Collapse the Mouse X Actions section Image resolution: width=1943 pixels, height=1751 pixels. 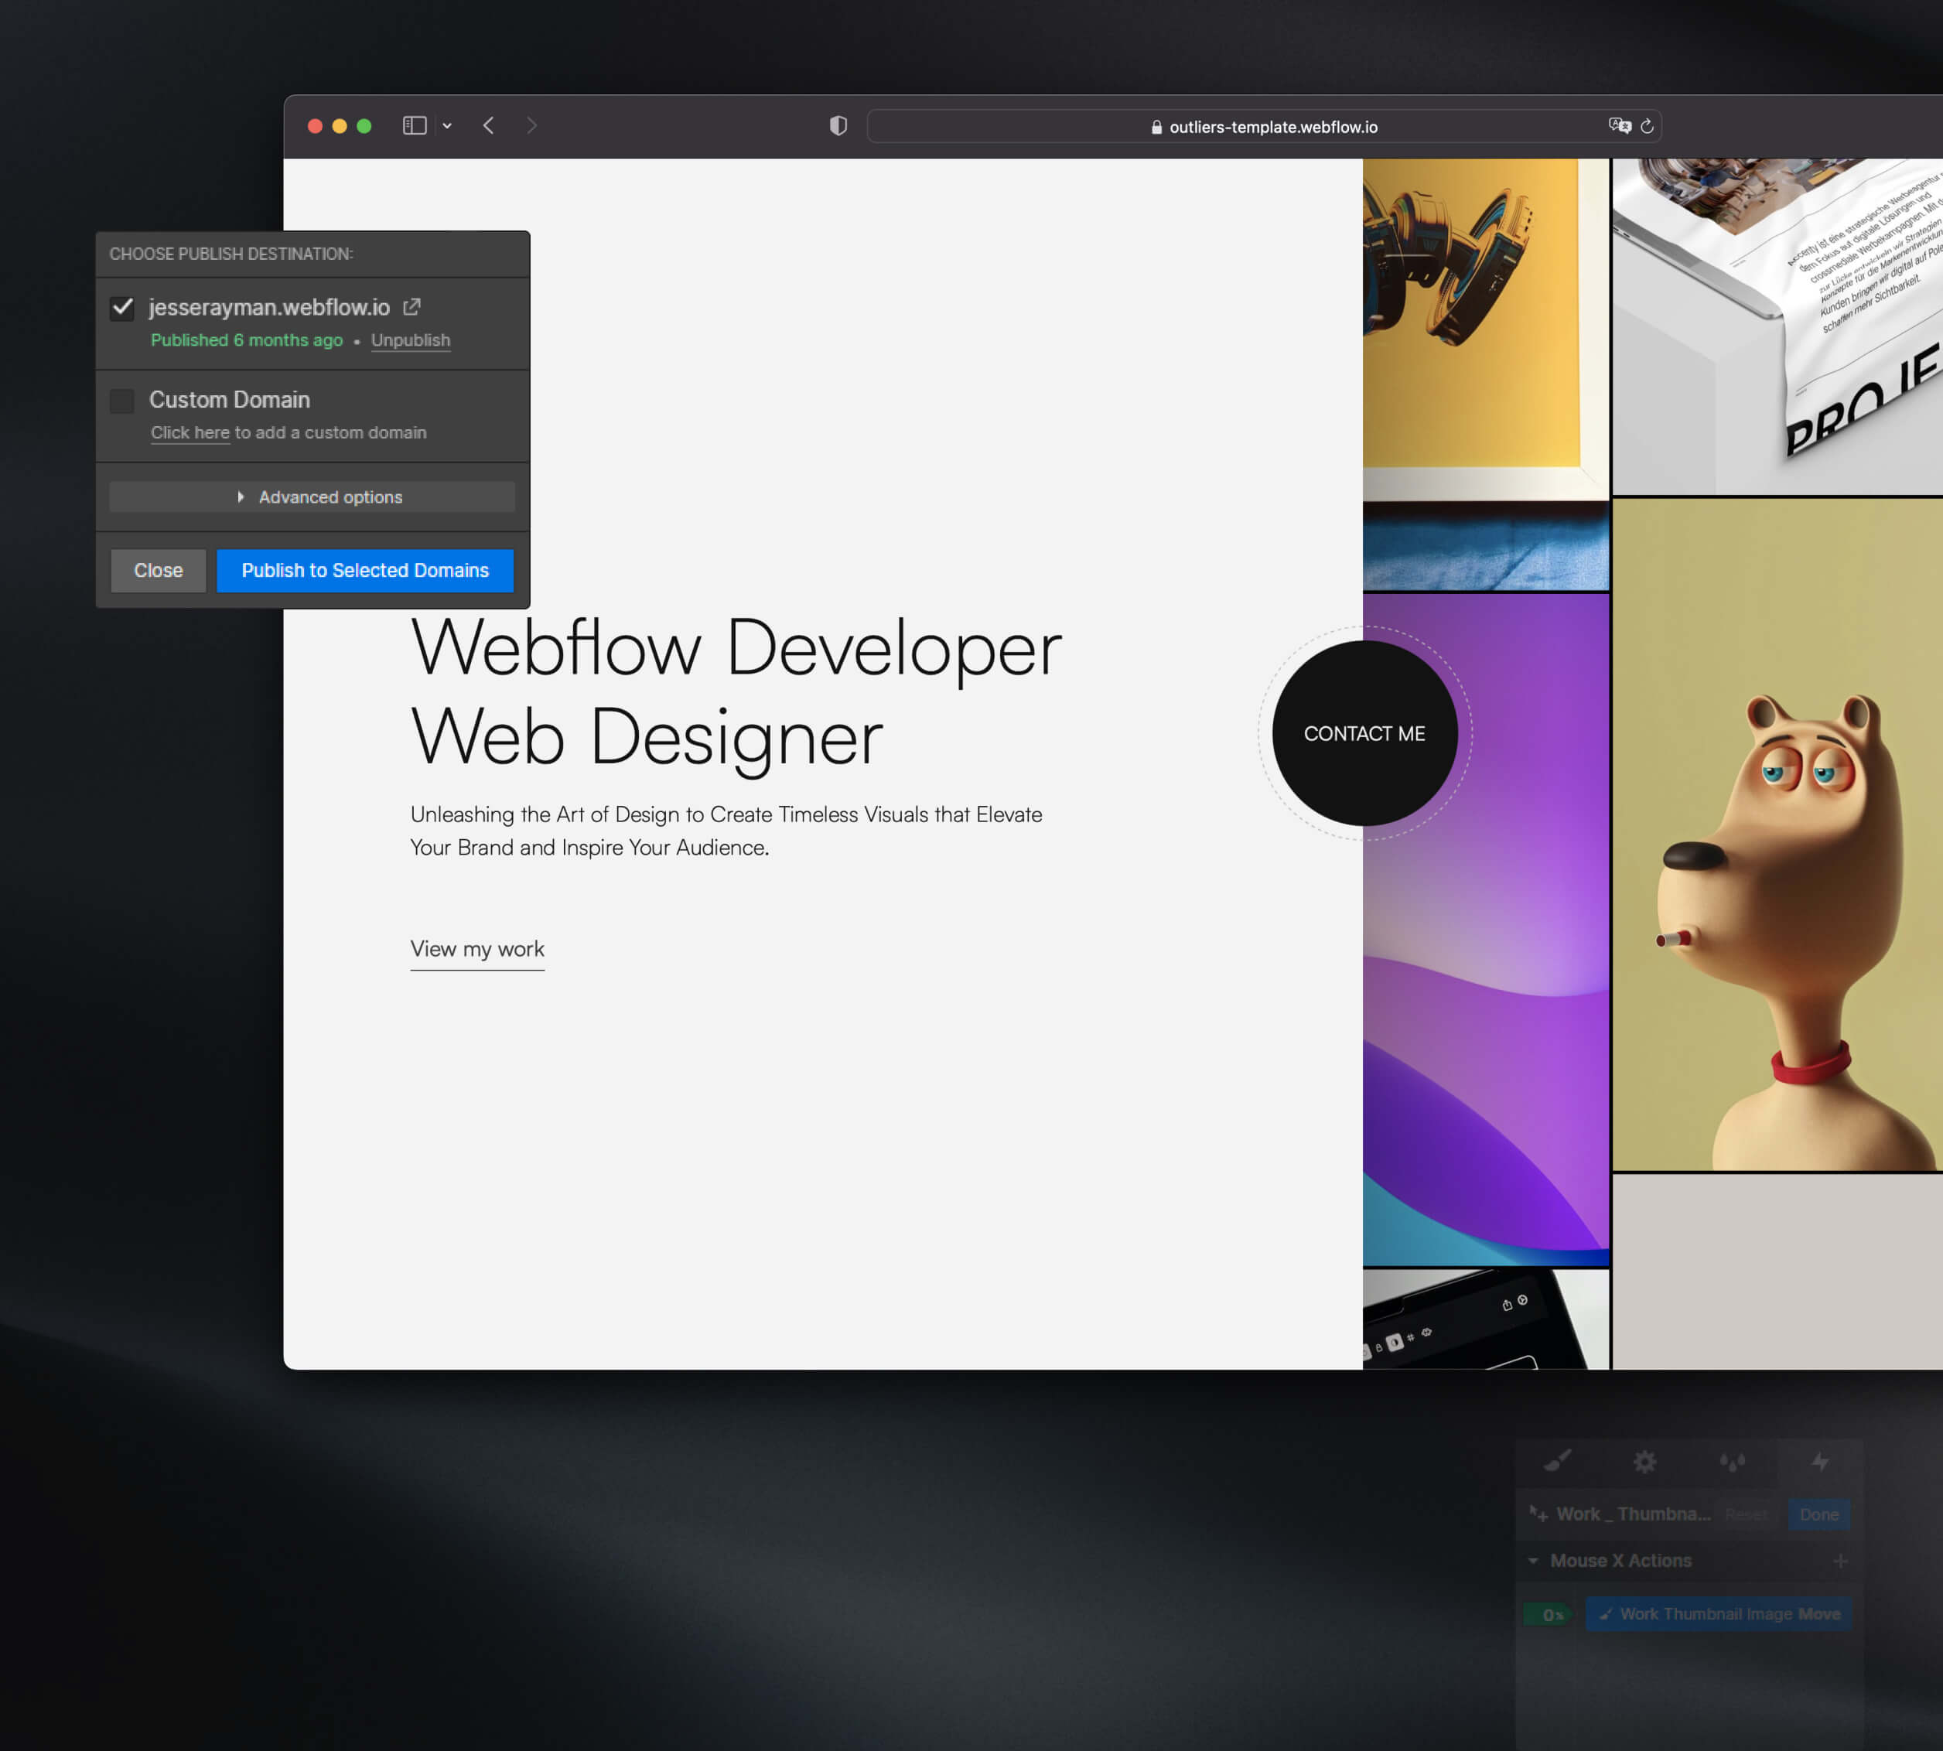pyautogui.click(x=1533, y=1561)
